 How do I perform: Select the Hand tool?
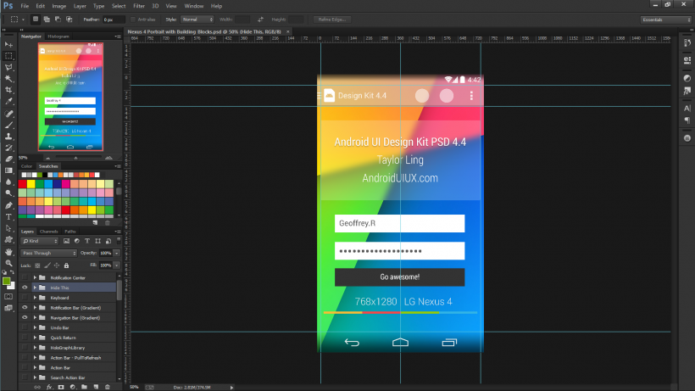8,252
